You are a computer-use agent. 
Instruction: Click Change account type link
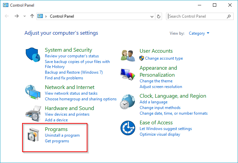pos(164,58)
